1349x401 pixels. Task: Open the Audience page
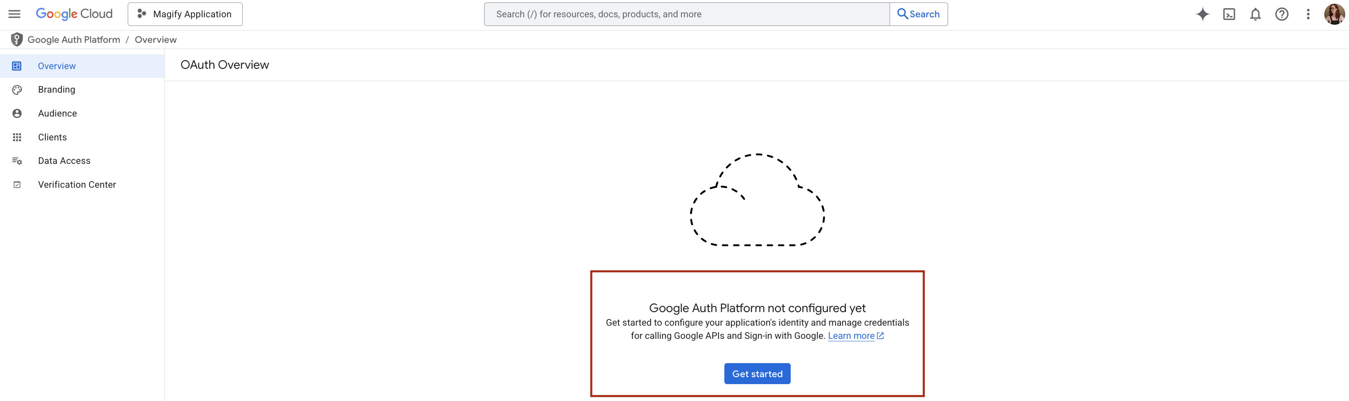58,114
